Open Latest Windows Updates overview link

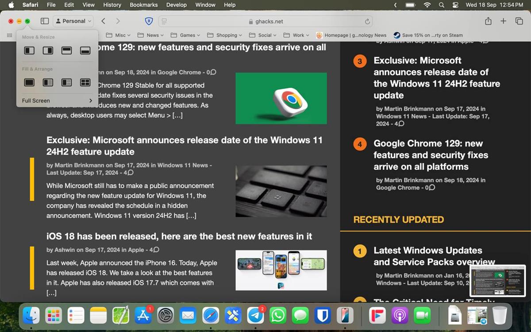[x=434, y=256]
